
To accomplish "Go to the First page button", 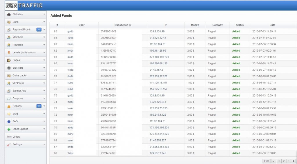I will click(266, 161).
